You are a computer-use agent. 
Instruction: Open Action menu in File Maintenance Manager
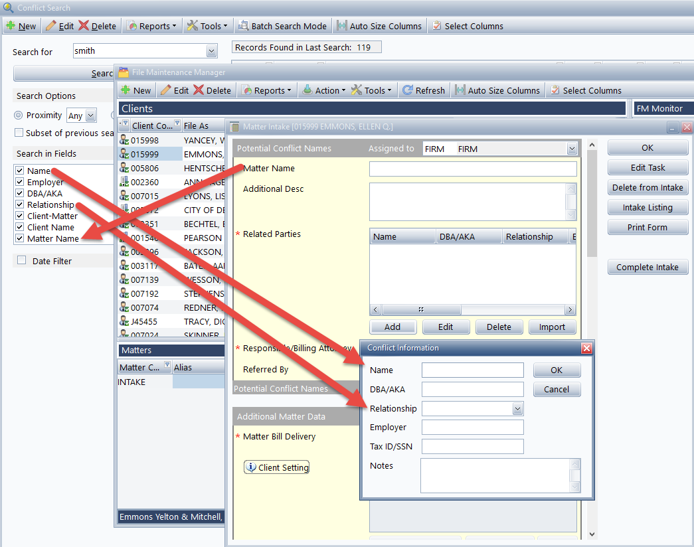(x=324, y=90)
